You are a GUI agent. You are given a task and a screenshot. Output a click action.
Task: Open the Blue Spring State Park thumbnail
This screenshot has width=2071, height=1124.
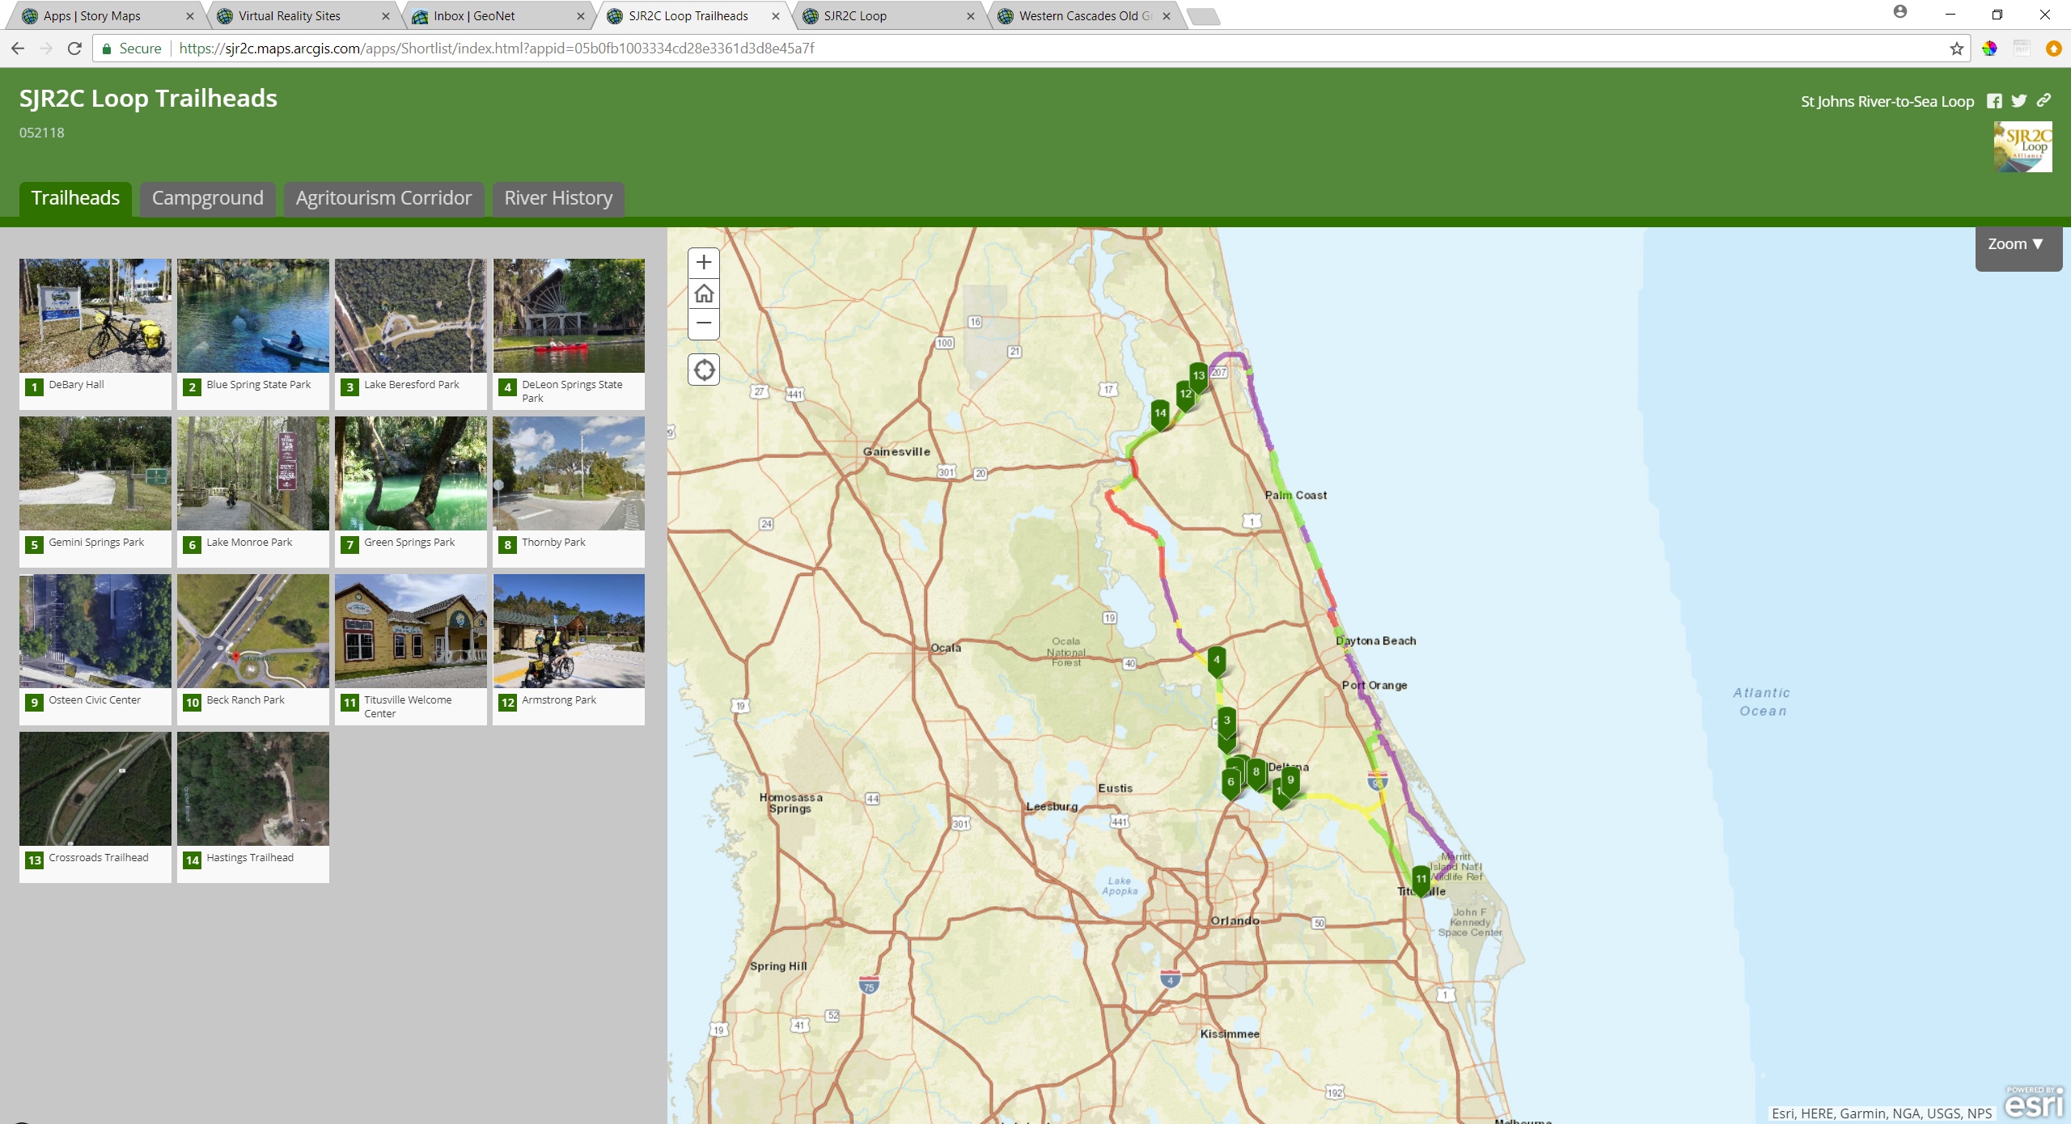click(x=252, y=315)
